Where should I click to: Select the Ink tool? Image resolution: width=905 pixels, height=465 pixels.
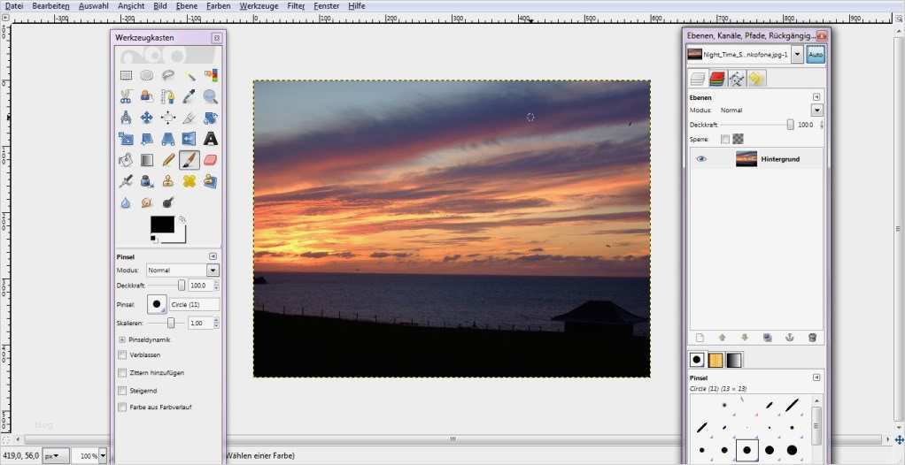click(147, 181)
